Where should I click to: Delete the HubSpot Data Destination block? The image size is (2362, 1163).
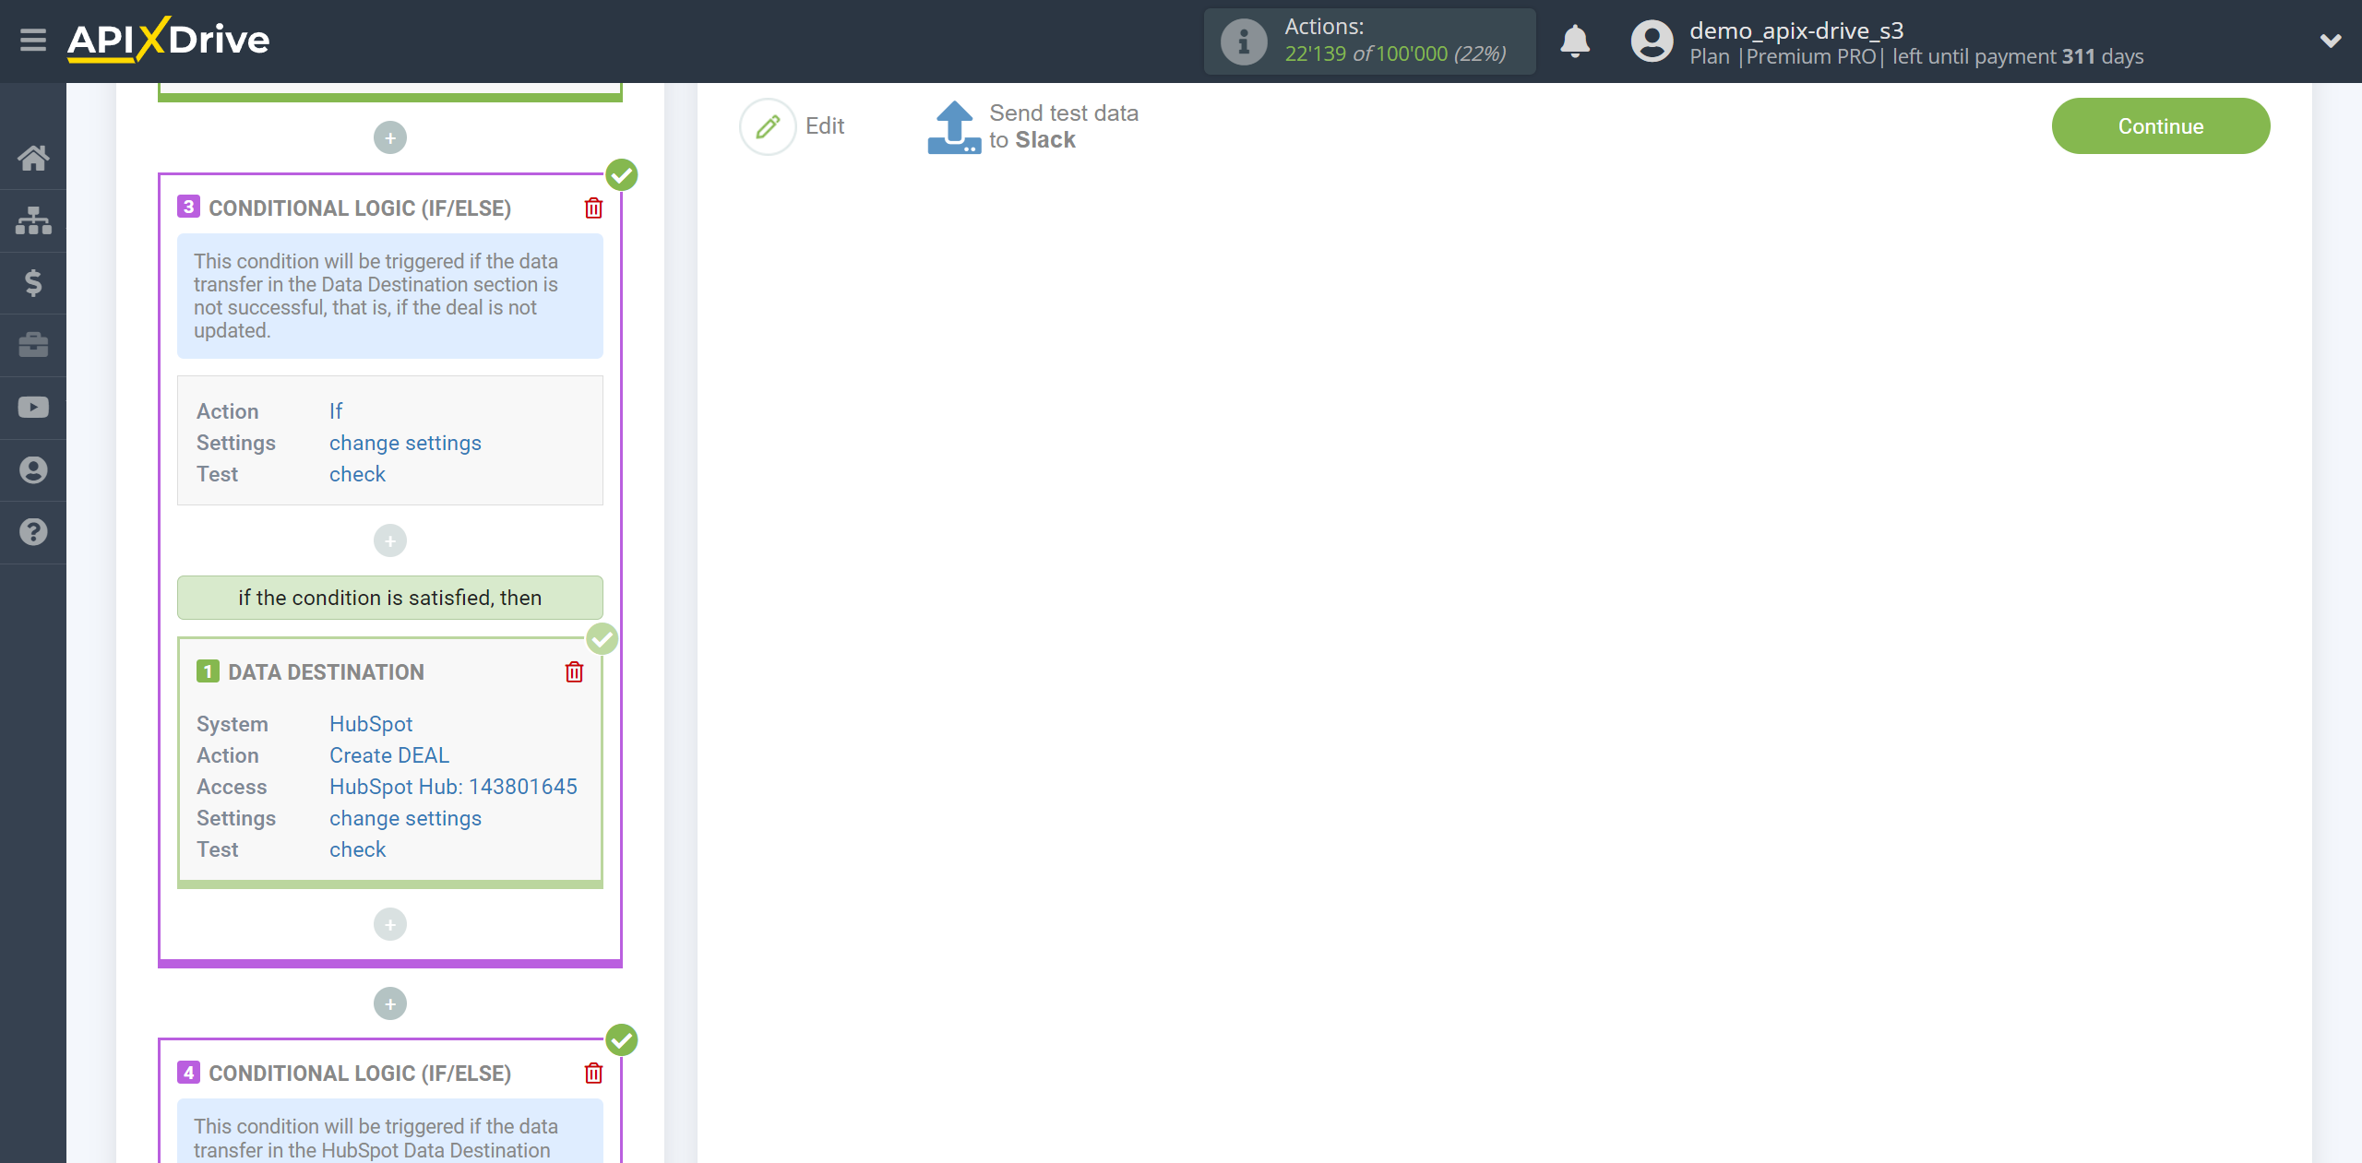(x=574, y=672)
